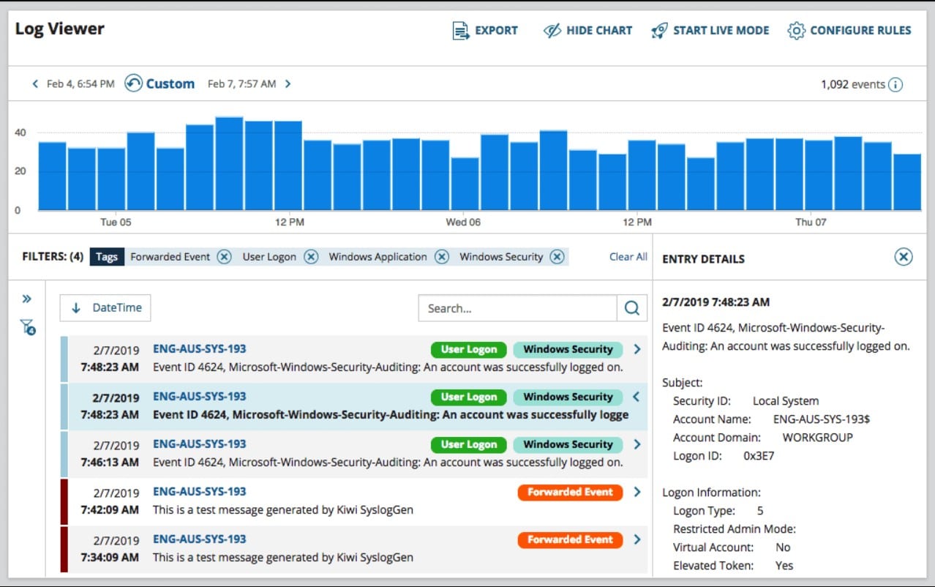935x587 pixels.
Task: Click the Tags filter label
Action: pyautogui.click(x=107, y=257)
